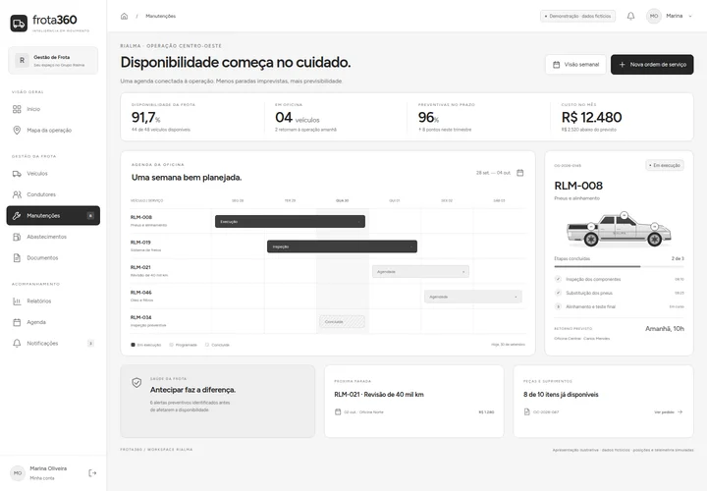Select the RLM-008 row label in the agenda

pyautogui.click(x=148, y=221)
